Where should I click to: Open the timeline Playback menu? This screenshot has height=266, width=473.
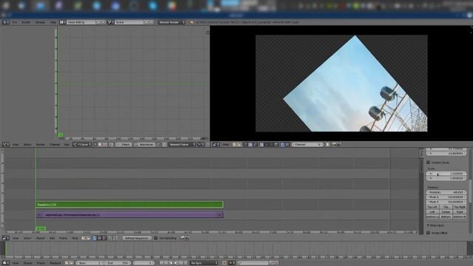(55, 263)
